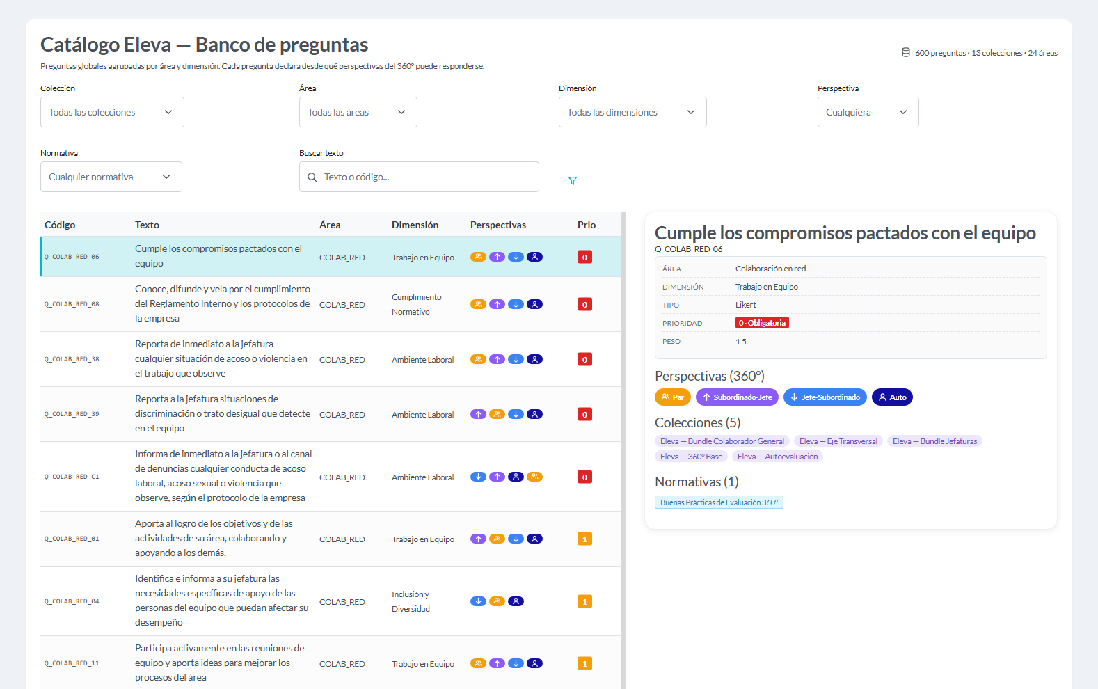
Task: Open the Eleva — Autoevaluación collection tag
Action: pyautogui.click(x=777, y=457)
